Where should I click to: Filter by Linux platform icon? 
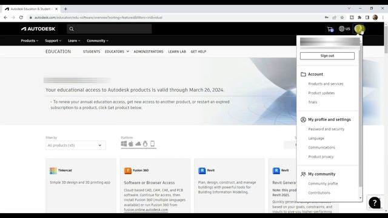(145, 144)
